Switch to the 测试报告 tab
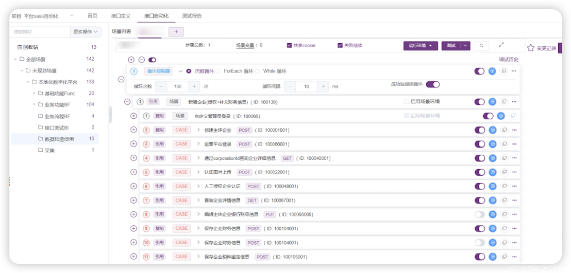Screen dimensions: 571x273 192,16
